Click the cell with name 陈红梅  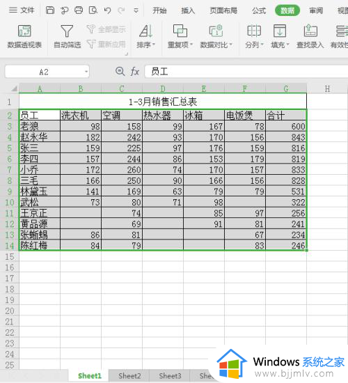click(x=40, y=245)
